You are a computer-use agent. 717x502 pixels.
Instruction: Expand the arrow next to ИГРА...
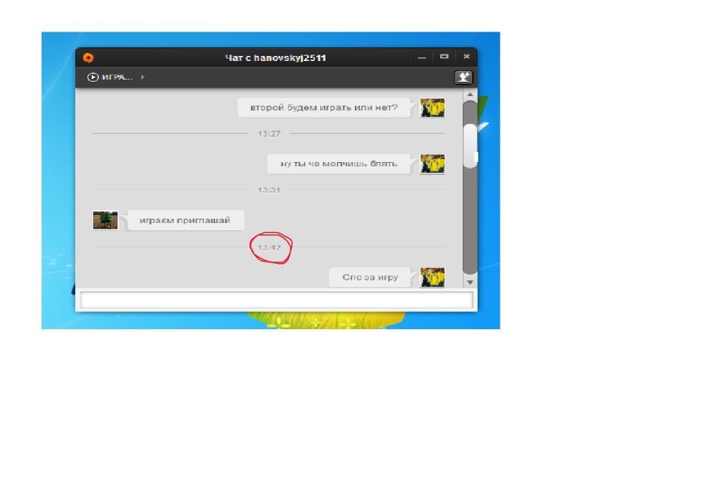point(143,77)
